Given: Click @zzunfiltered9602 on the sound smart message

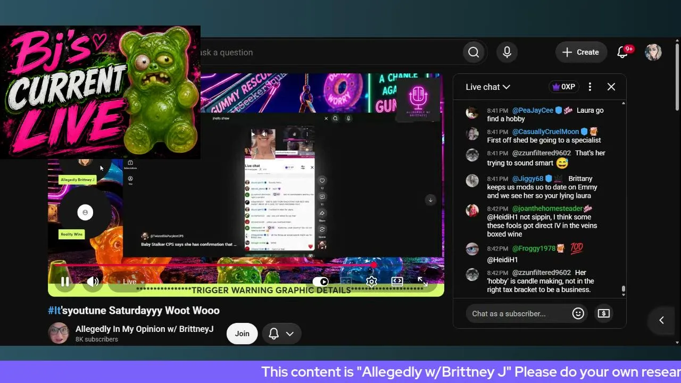Looking at the screenshot, I should (542, 153).
